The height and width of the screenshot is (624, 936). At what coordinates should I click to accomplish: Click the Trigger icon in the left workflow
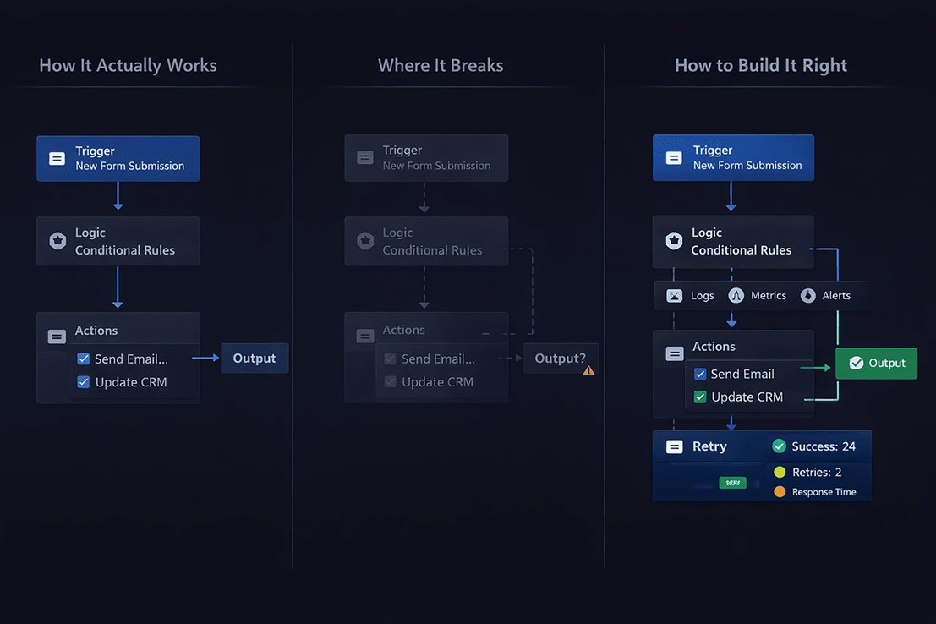pyautogui.click(x=57, y=159)
